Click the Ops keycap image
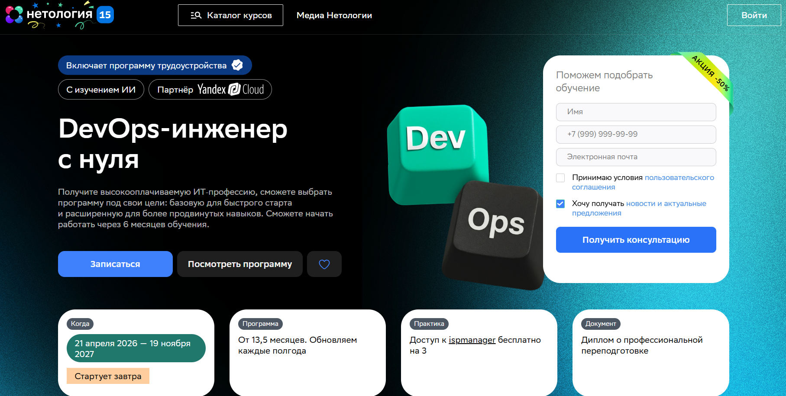786x396 pixels. pyautogui.click(x=494, y=236)
